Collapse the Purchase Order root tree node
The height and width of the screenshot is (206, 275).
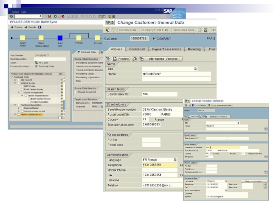(12, 77)
